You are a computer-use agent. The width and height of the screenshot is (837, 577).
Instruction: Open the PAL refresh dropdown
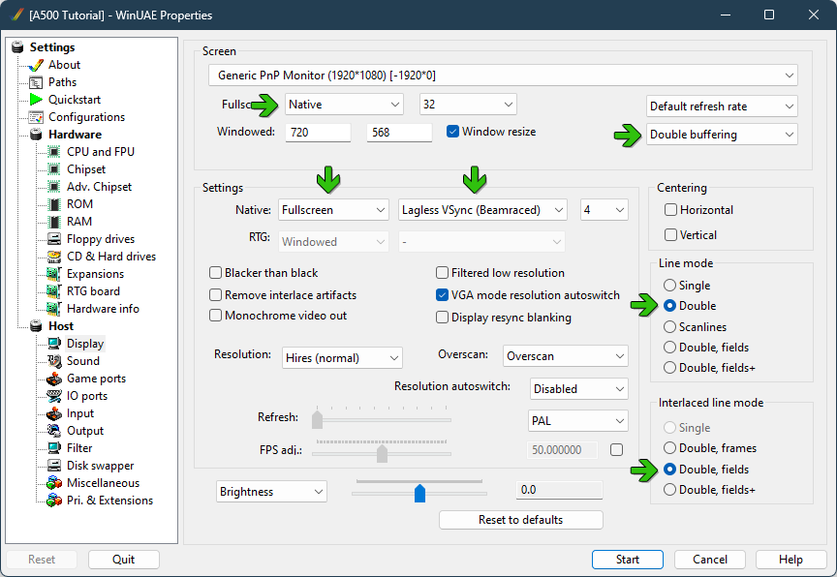(577, 421)
